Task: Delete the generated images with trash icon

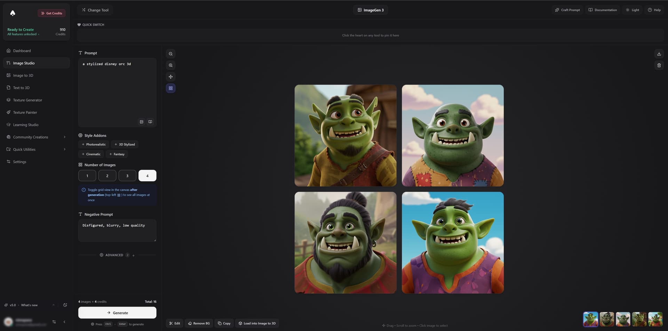Action: (x=659, y=65)
